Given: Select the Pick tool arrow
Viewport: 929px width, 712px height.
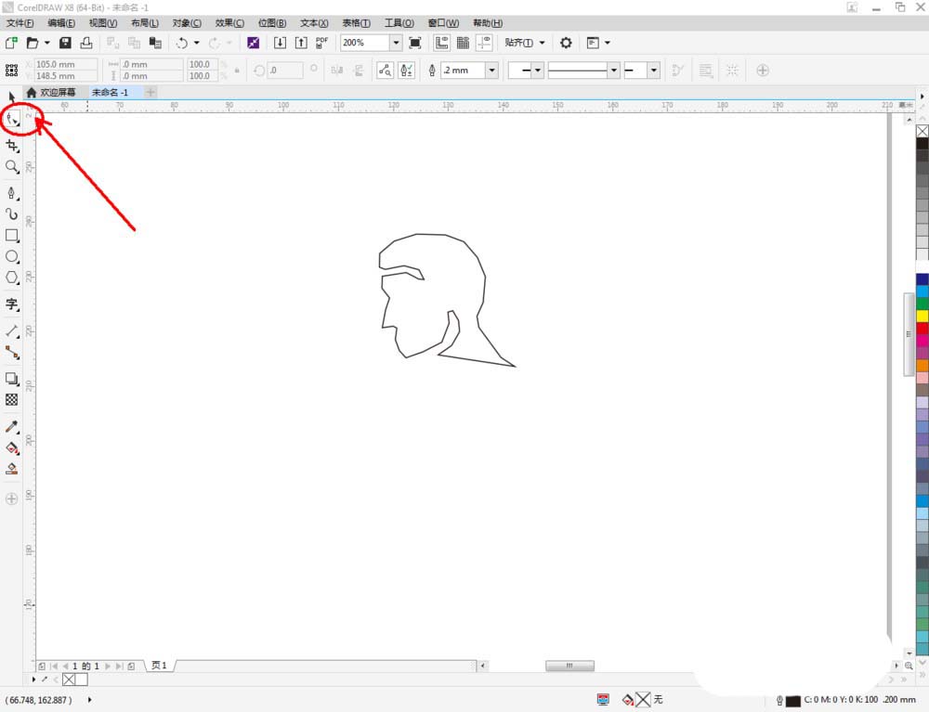Looking at the screenshot, I should [11, 97].
